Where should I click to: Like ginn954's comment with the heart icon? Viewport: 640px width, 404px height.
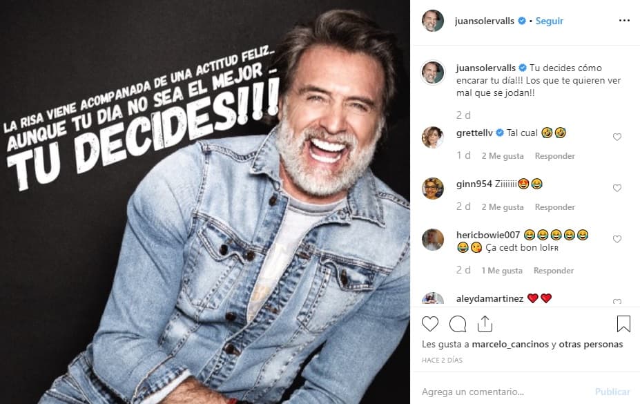click(x=617, y=187)
